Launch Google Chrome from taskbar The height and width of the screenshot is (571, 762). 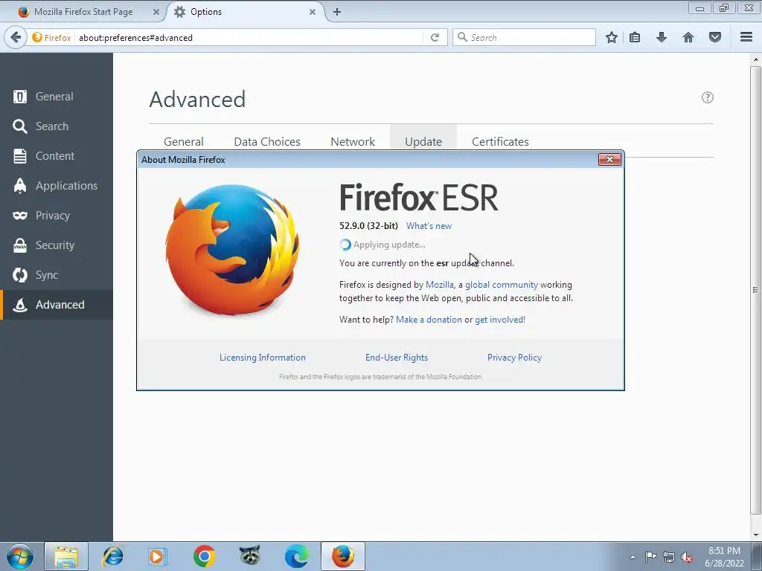[x=204, y=556]
